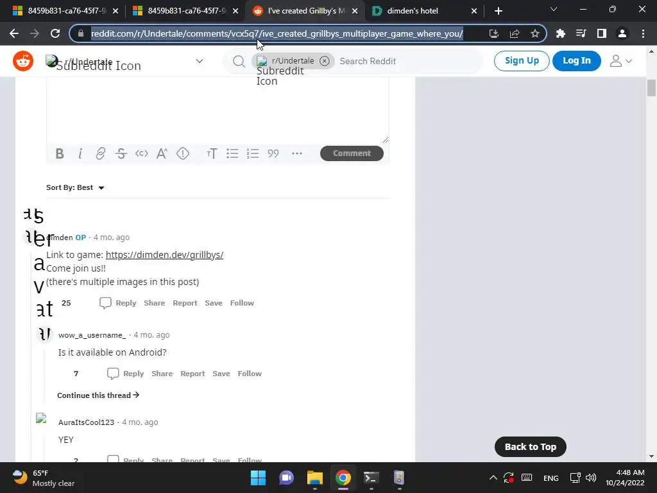Mark text as spoiler
The image size is (657, 493).
pos(183,153)
